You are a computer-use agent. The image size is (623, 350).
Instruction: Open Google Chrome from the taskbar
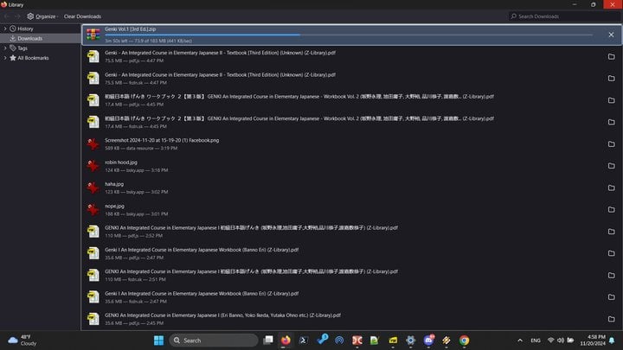[464, 340]
